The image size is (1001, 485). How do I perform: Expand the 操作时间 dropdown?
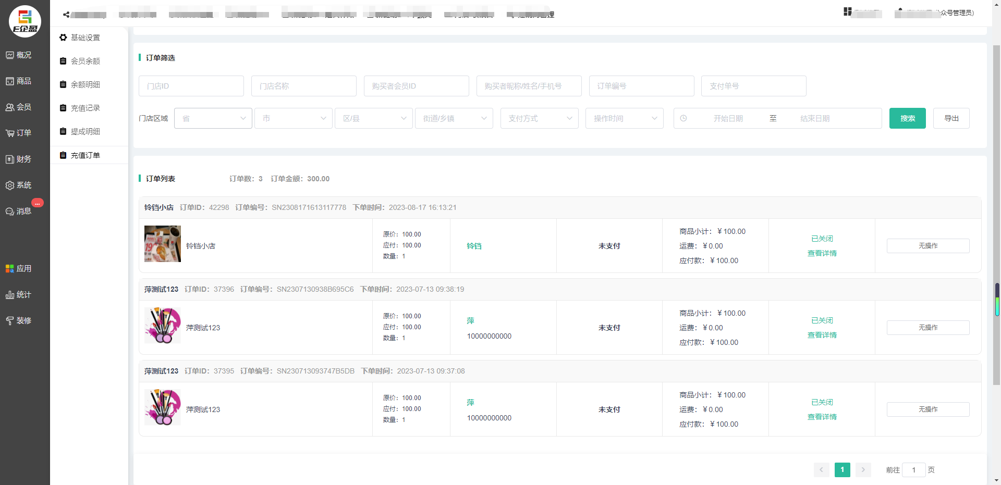(624, 118)
